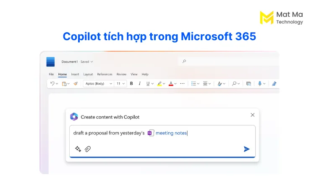This screenshot has width=319, height=180.
Task: Open font color picker arrow
Action: (175, 84)
